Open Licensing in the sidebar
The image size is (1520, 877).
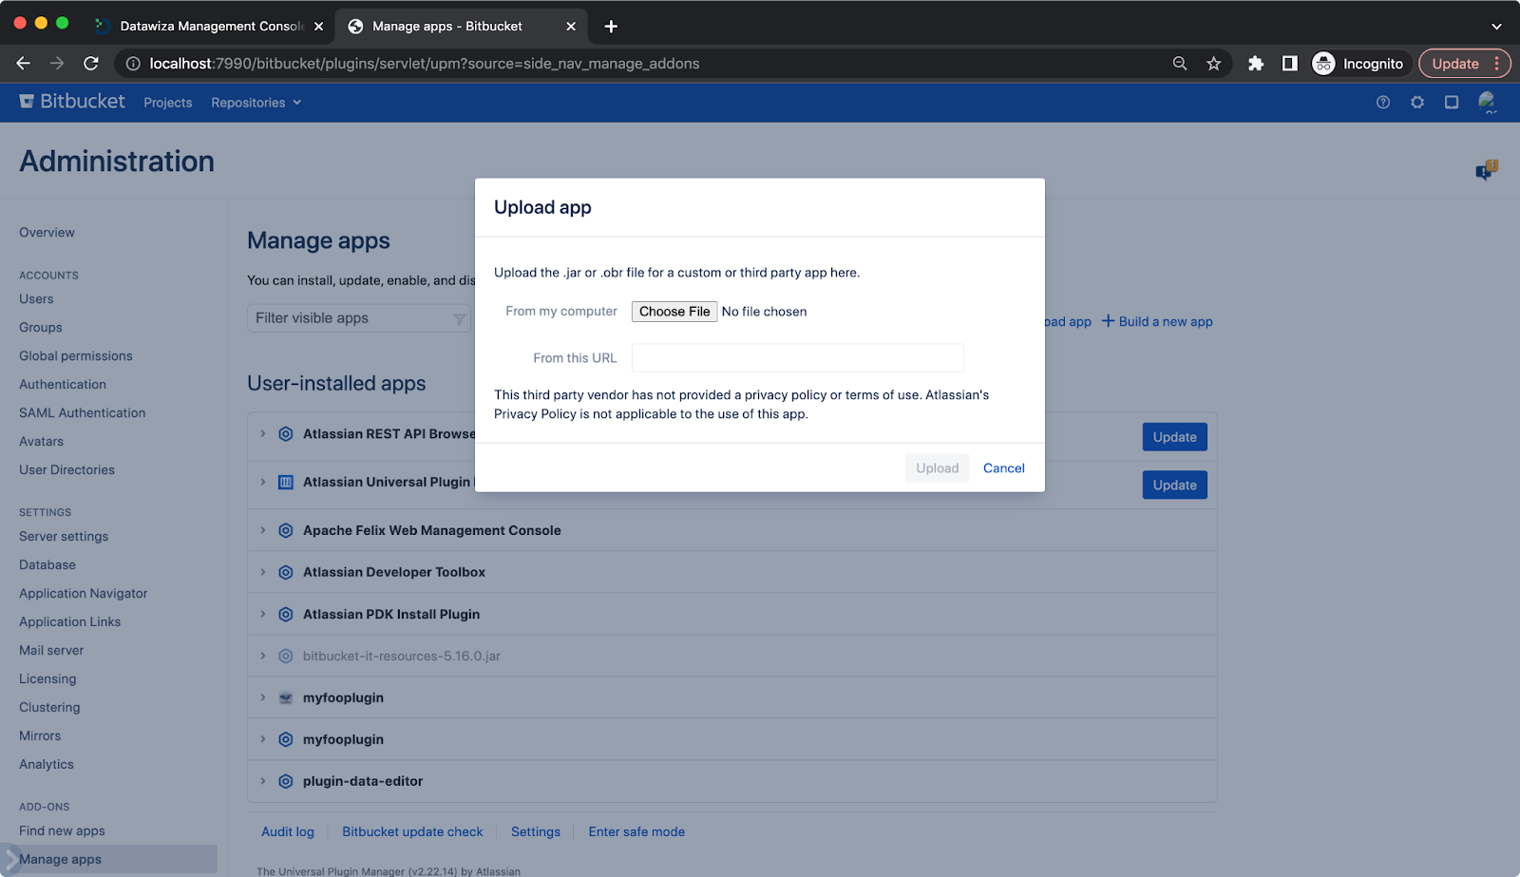[47, 679]
